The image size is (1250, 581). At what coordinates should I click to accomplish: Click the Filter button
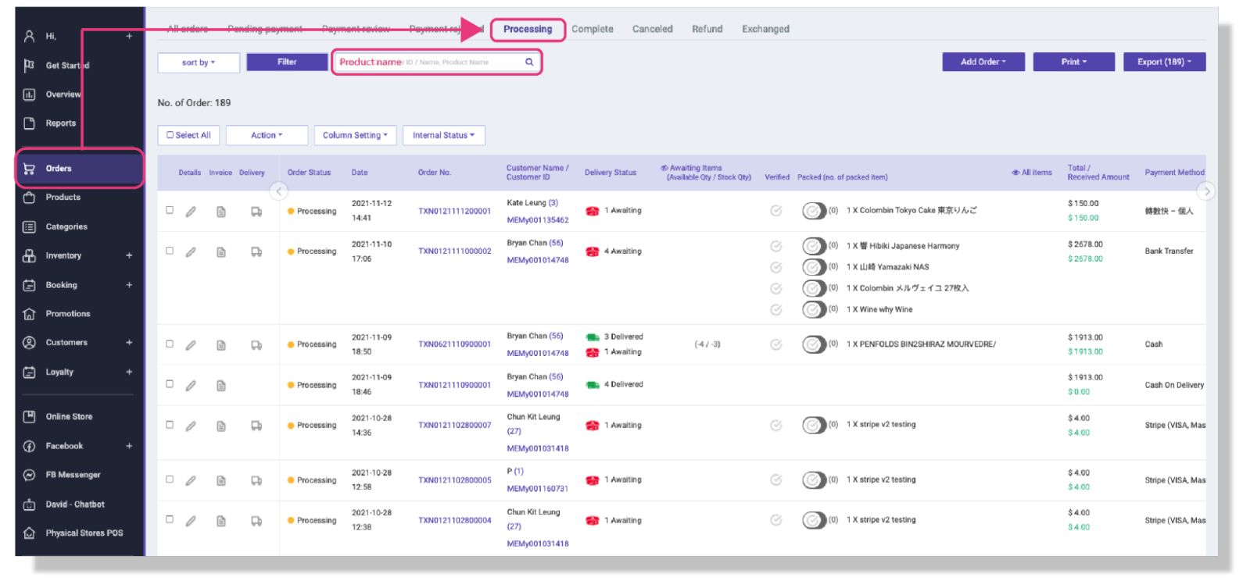(287, 62)
